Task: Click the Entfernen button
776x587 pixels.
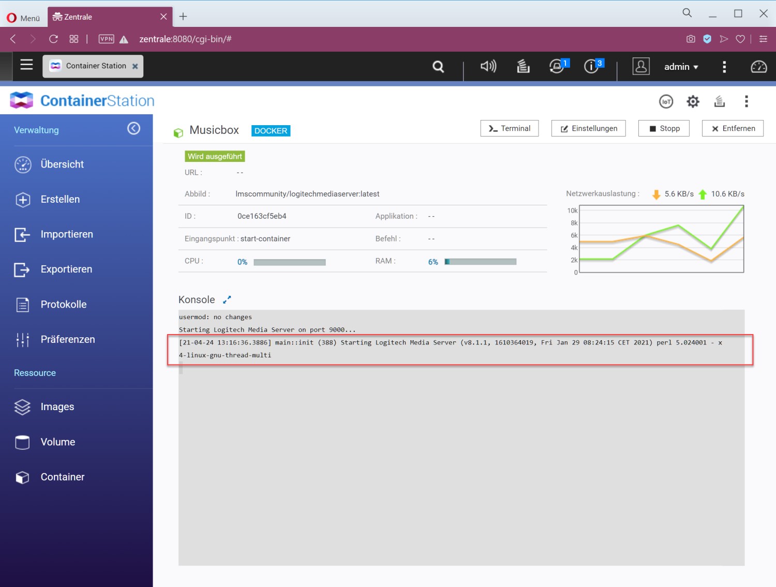Action: coord(733,128)
